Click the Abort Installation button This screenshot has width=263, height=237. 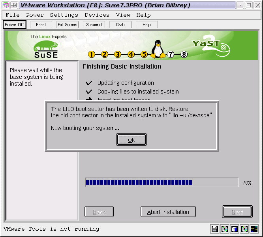pyautogui.click(x=168, y=212)
